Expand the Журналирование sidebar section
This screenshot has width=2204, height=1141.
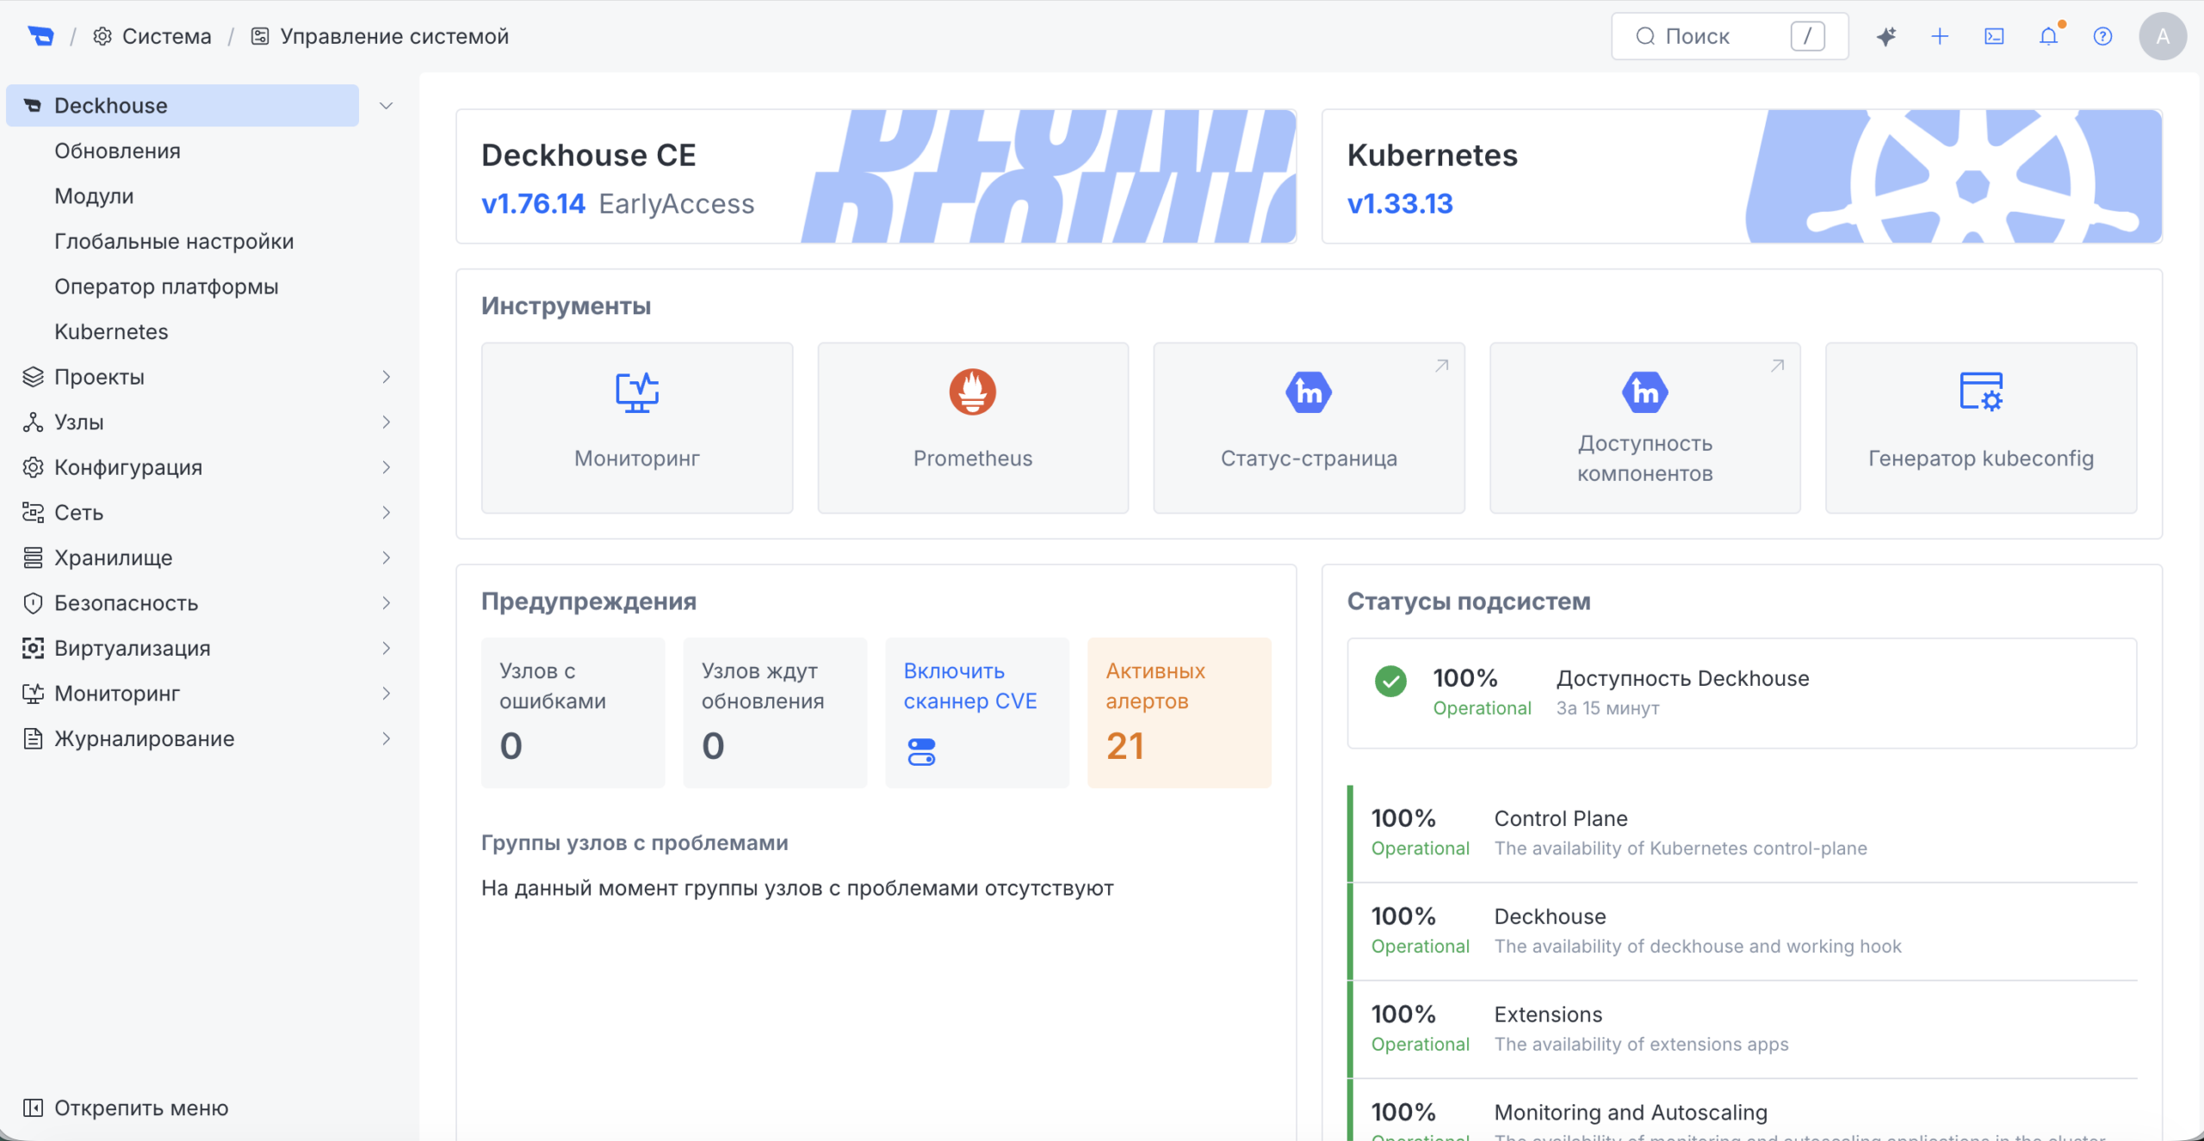387,738
